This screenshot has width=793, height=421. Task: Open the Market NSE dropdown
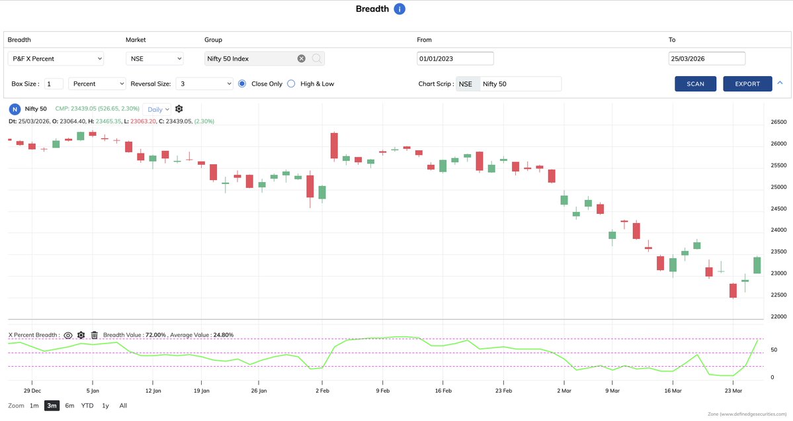coord(154,58)
